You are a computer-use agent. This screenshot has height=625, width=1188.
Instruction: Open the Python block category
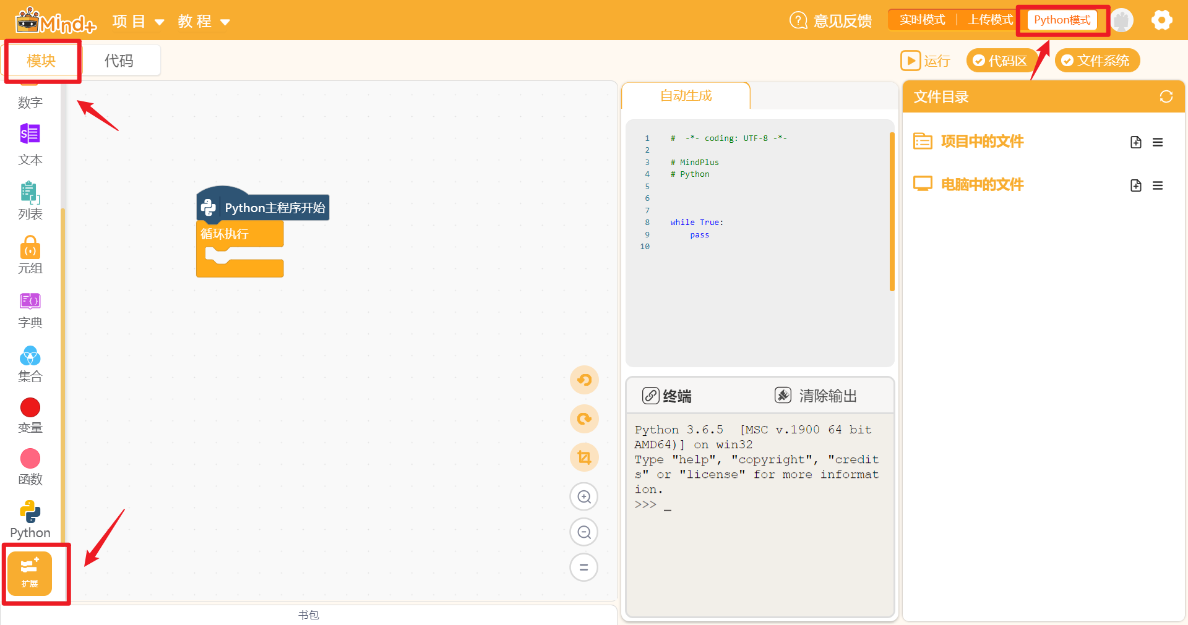pyautogui.click(x=30, y=520)
